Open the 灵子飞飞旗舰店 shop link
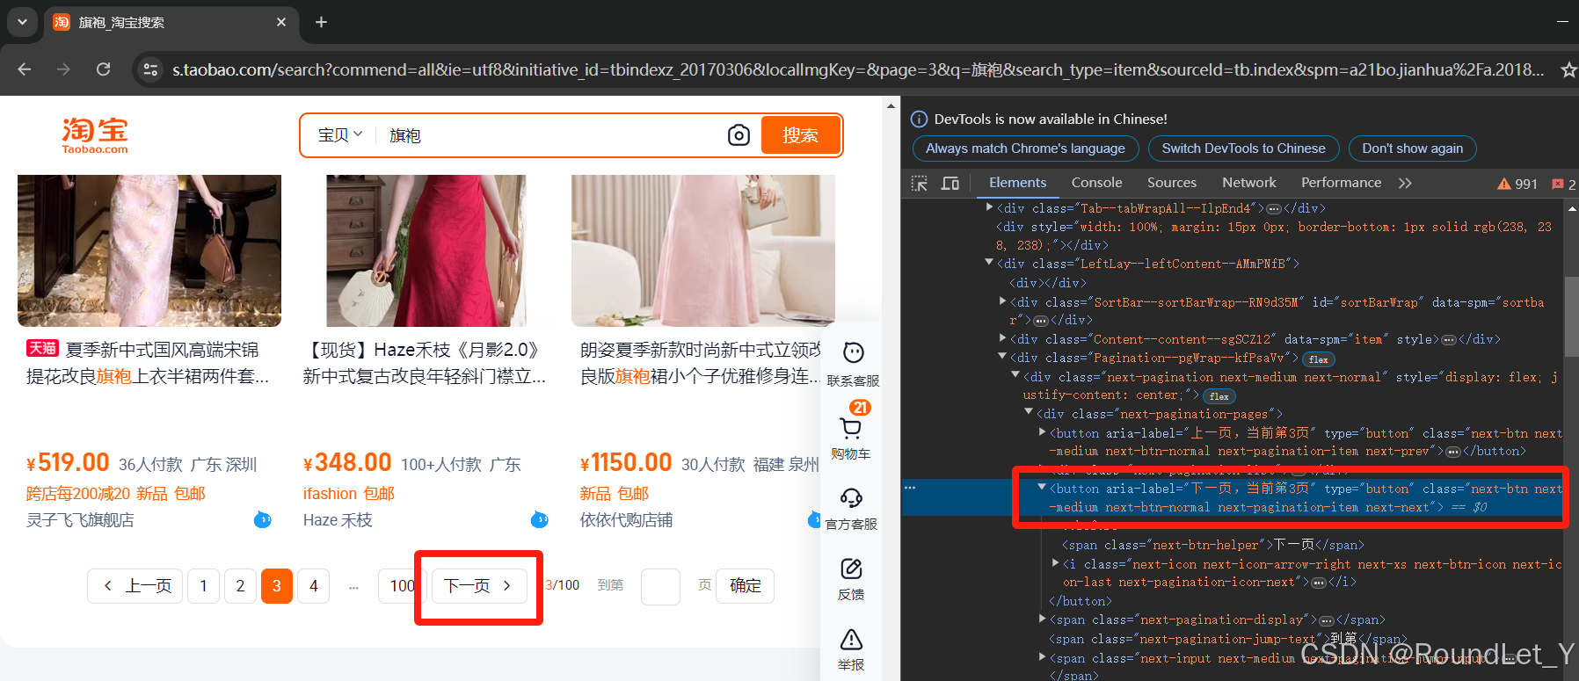 (80, 520)
